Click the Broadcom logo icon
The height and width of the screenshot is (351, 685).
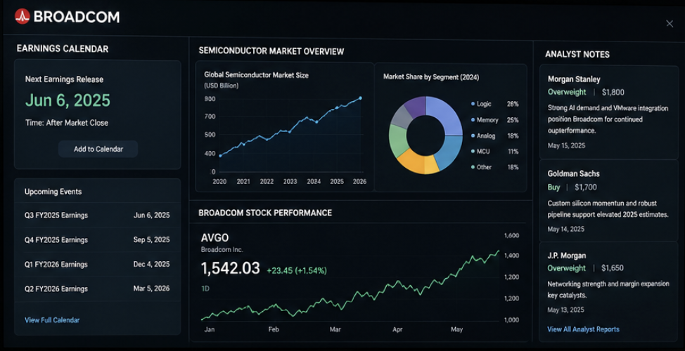22,17
